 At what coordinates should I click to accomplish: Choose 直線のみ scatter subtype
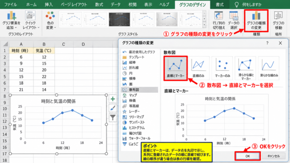click(198, 68)
